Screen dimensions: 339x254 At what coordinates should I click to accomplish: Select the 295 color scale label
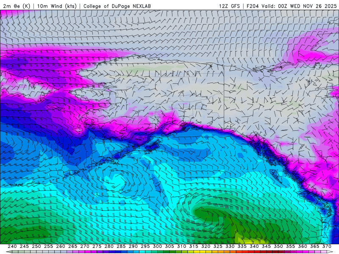click(145, 246)
